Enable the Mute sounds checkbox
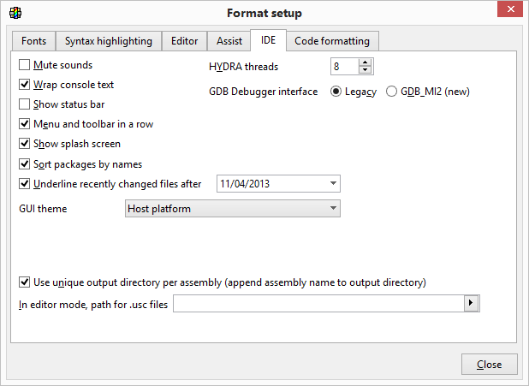 (x=25, y=65)
